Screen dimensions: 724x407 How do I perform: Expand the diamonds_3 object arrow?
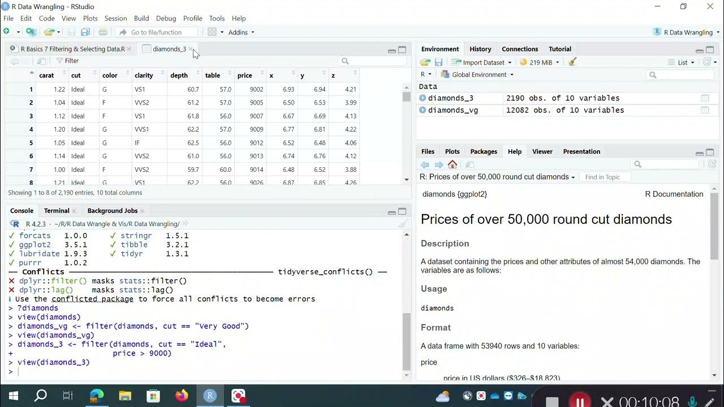[423, 98]
